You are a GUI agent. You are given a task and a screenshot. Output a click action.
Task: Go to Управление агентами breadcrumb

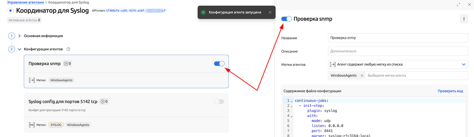point(25,2)
